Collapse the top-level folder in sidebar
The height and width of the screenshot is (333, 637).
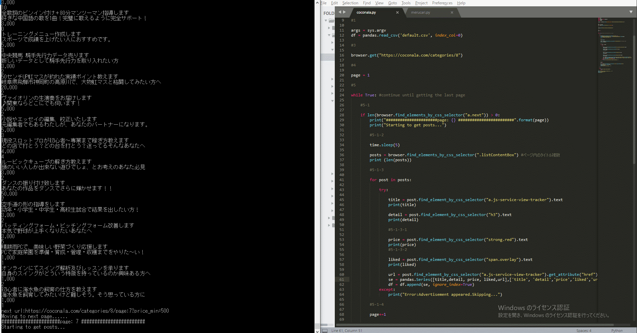(x=326, y=21)
